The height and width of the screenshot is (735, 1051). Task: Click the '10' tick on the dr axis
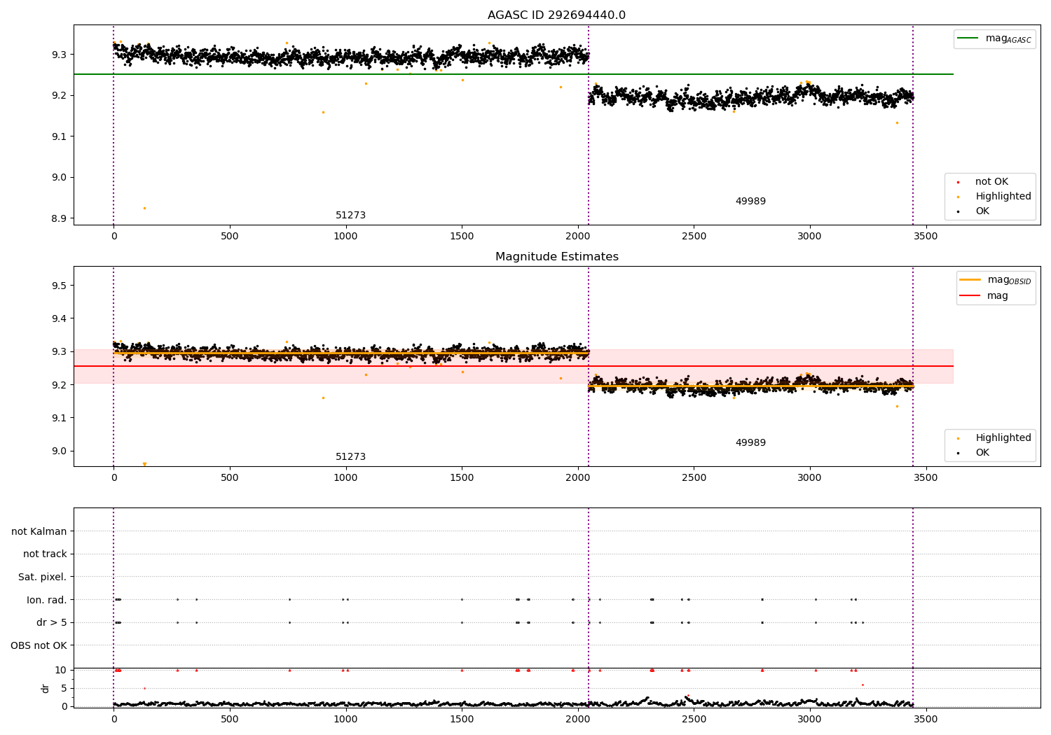[x=61, y=670]
